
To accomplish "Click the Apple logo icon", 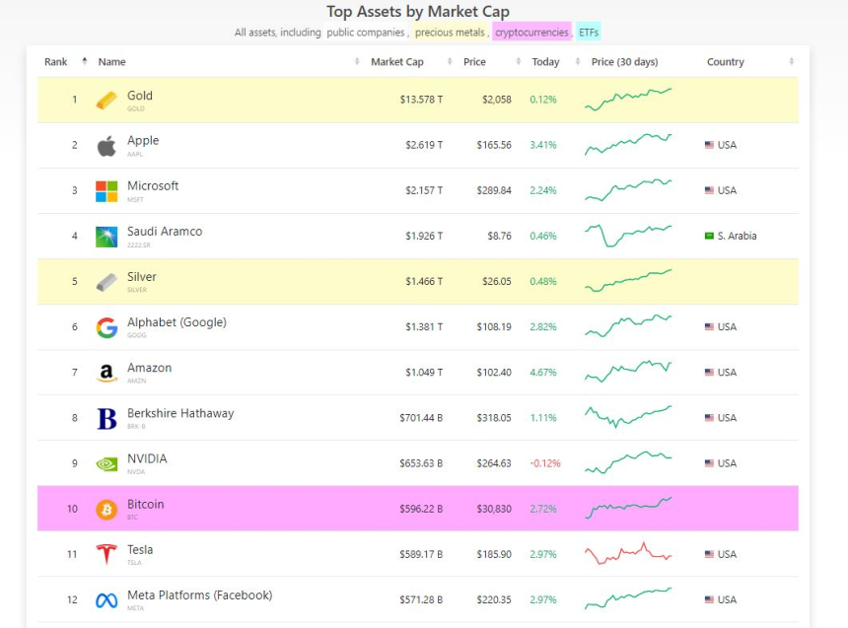I will click(106, 146).
